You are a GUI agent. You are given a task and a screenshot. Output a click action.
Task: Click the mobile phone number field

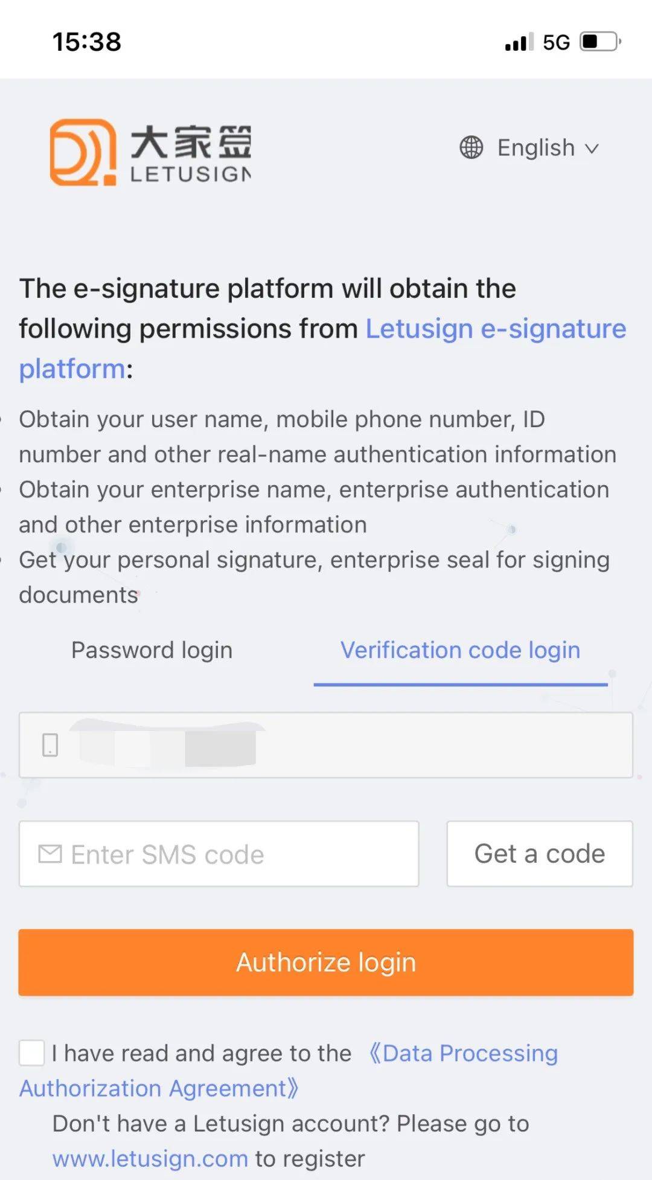click(326, 744)
